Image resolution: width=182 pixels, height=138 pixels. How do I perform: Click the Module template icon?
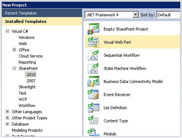click(x=93, y=132)
